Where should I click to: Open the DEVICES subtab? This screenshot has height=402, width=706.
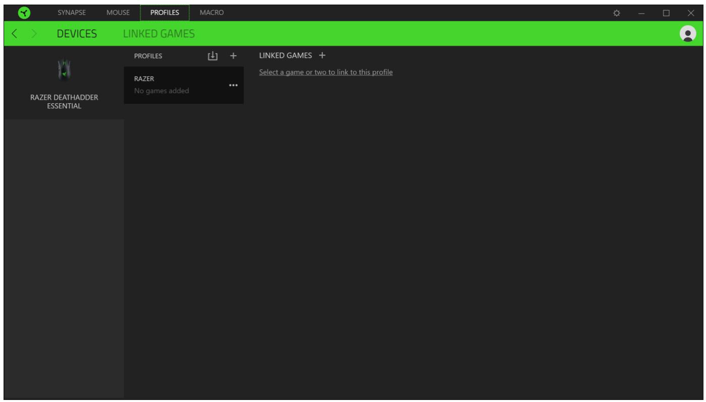pos(76,34)
